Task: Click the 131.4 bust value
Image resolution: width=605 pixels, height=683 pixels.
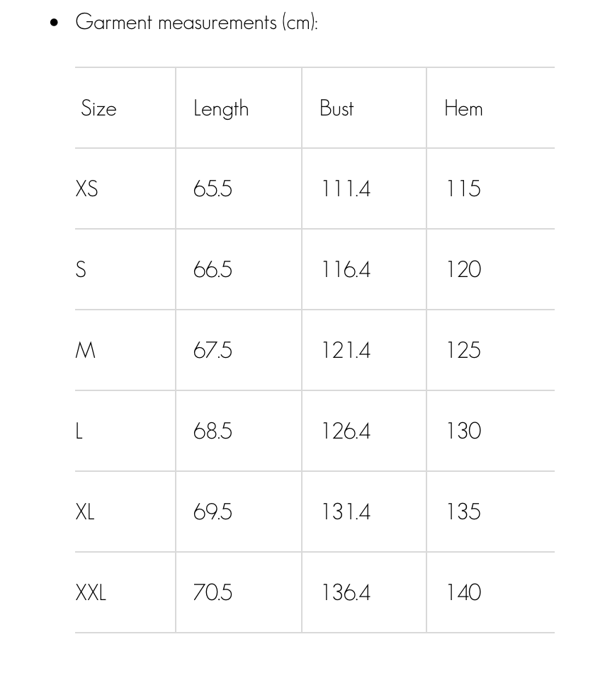Action: tap(346, 512)
